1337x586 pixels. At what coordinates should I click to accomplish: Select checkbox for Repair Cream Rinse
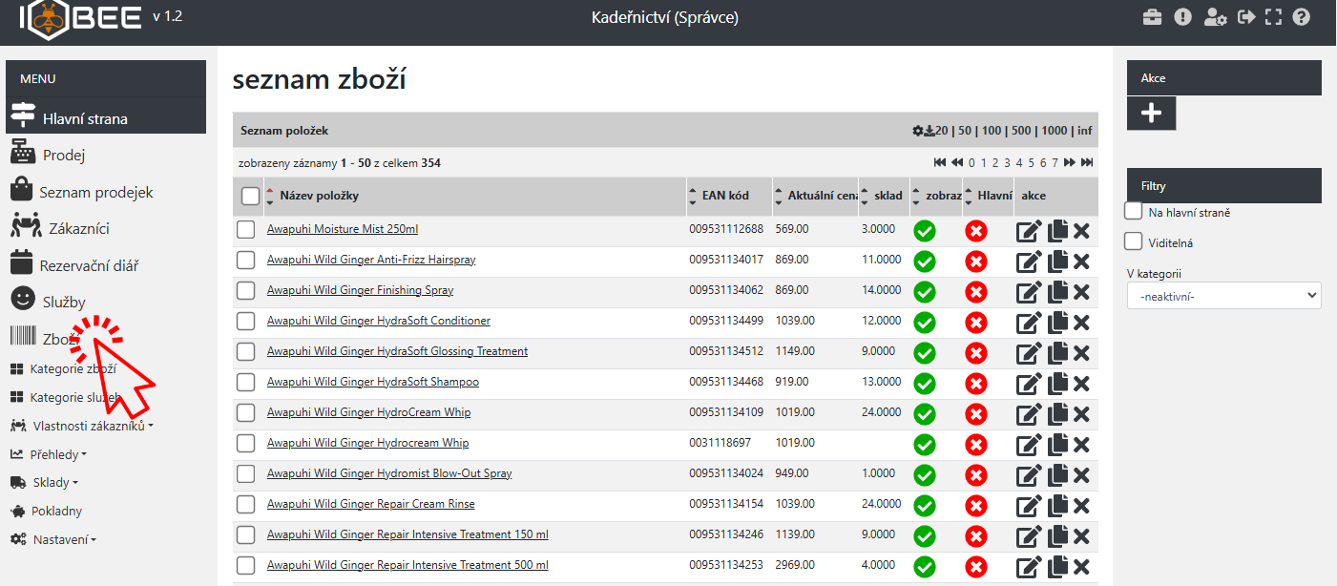[246, 505]
